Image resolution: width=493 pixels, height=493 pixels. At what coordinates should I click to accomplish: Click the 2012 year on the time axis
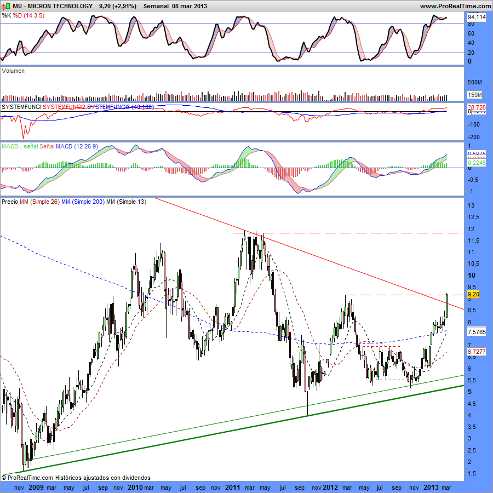(330, 488)
